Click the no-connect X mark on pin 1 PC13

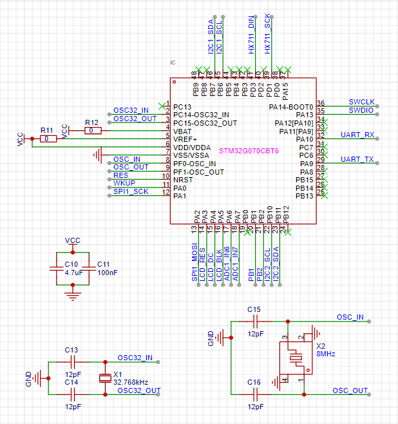click(162, 106)
